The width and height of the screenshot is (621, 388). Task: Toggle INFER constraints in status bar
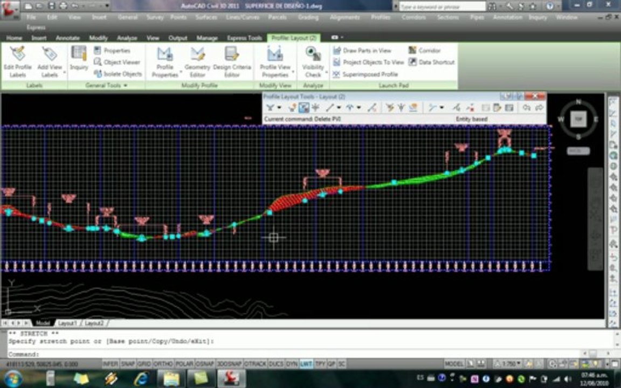[x=110, y=364]
